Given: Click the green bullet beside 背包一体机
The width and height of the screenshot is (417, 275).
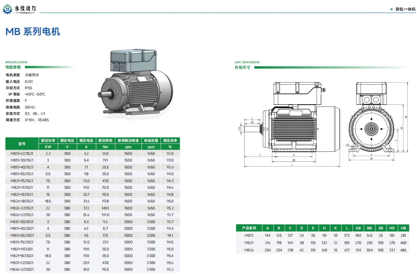Looking at the screenshot, I should pos(391,9).
